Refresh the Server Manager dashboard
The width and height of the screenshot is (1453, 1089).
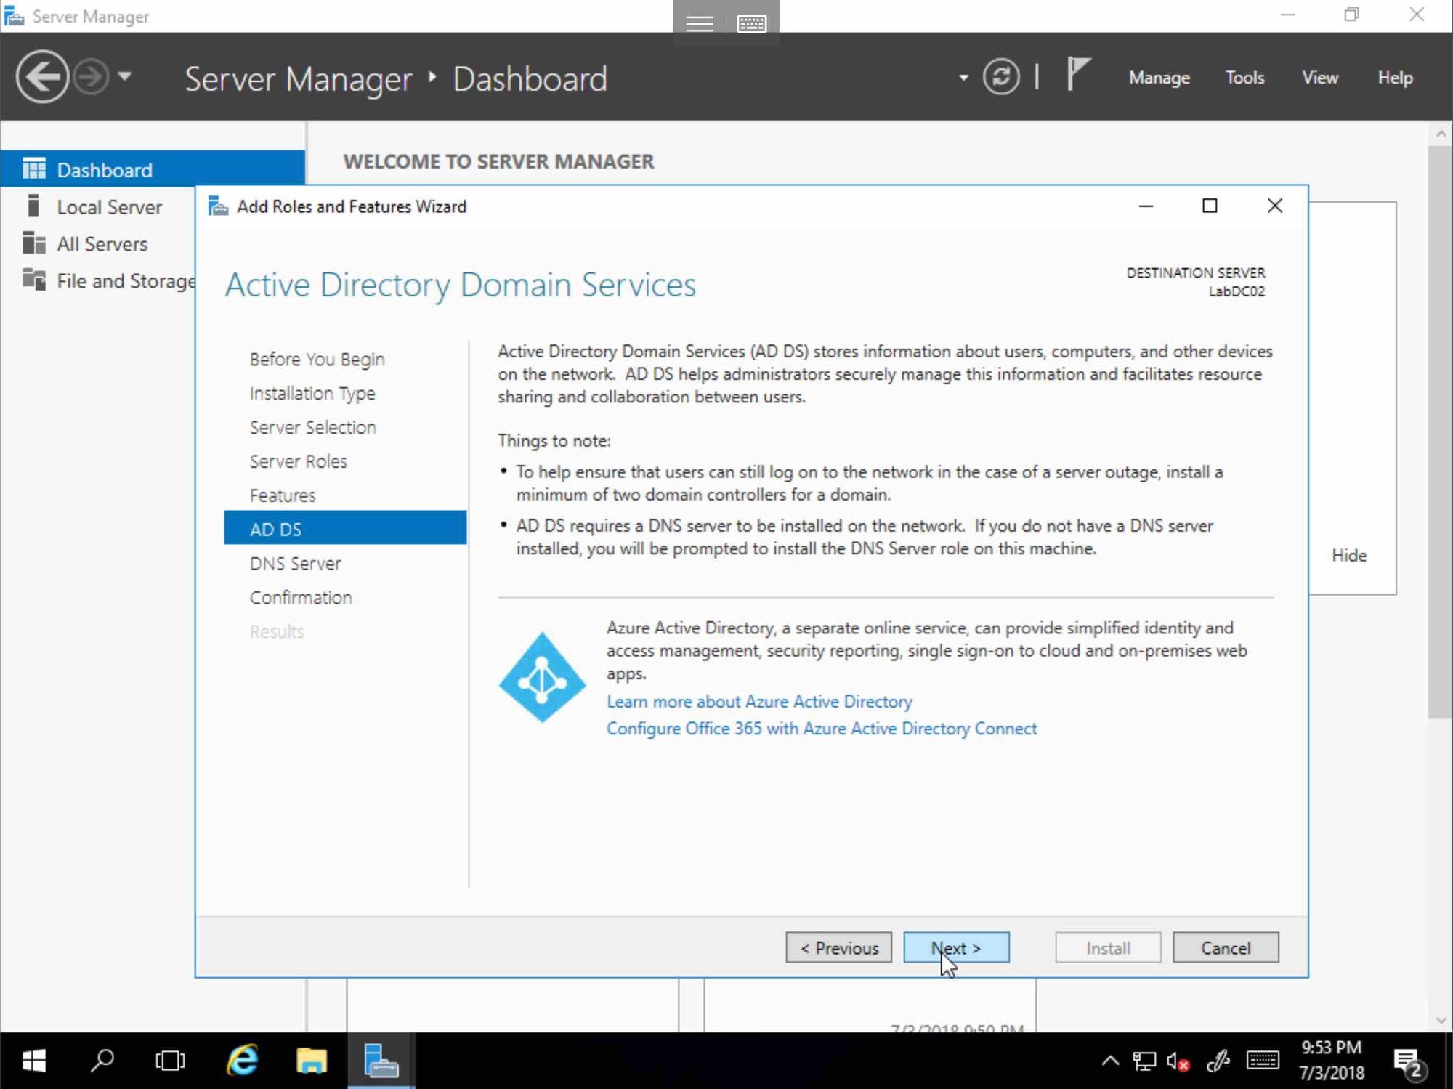click(x=1001, y=77)
